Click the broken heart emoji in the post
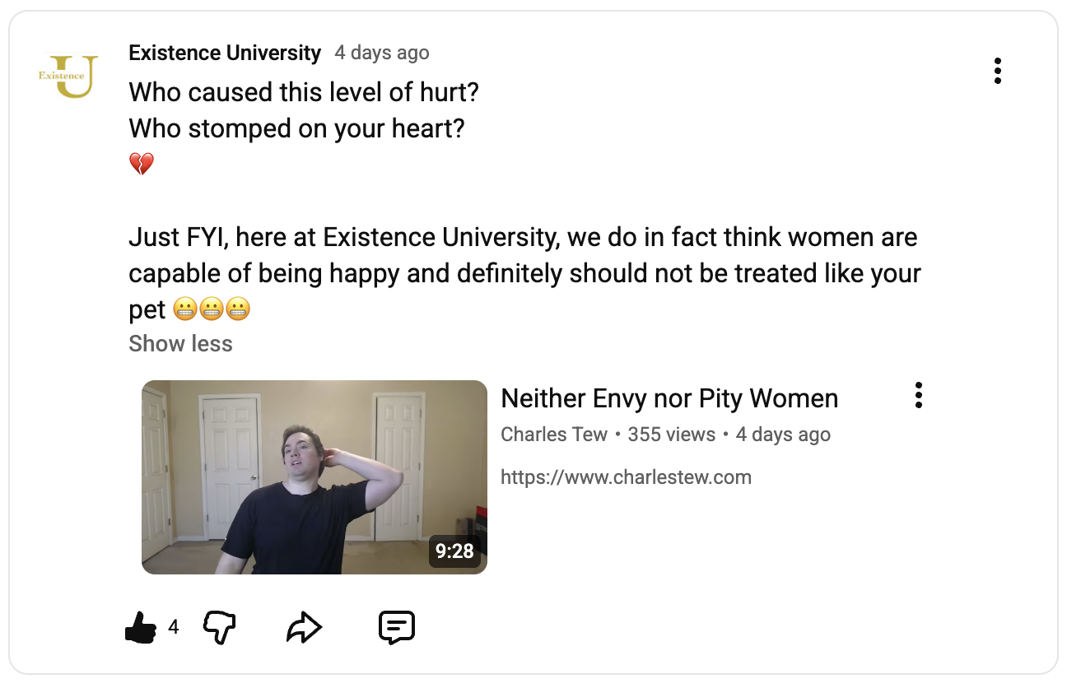The width and height of the screenshot is (1067, 688). 142,165
